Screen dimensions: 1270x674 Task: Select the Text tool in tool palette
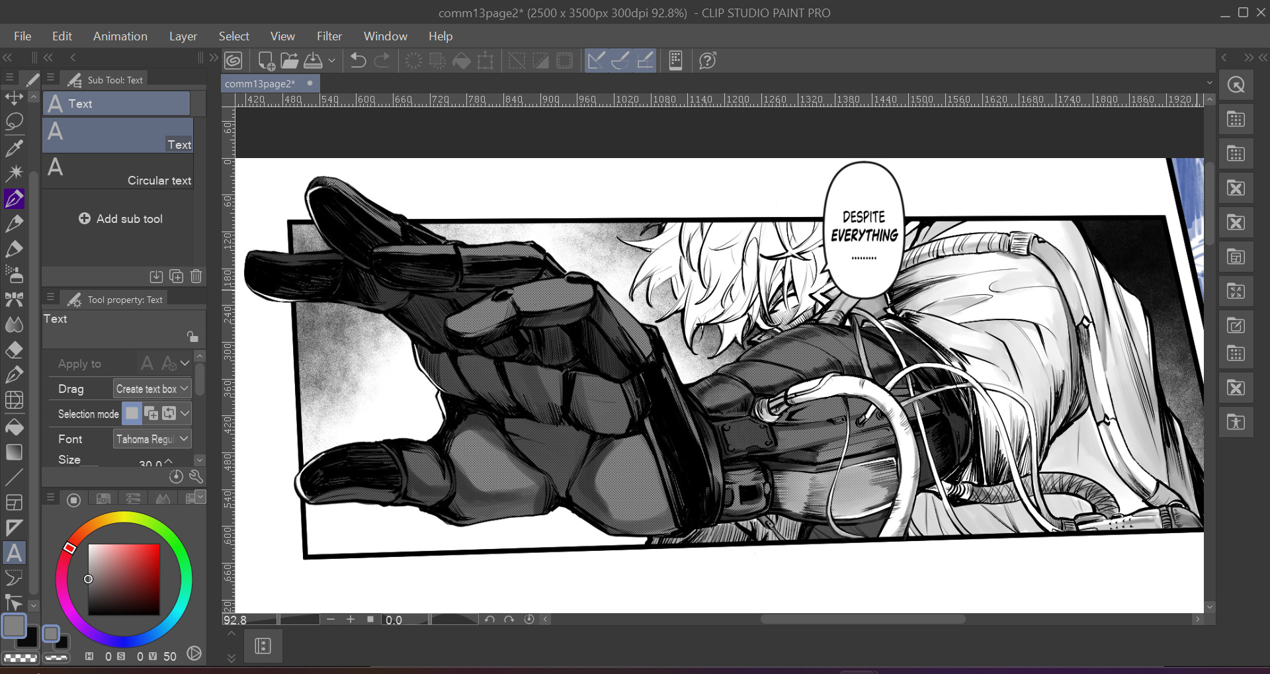[x=14, y=553]
